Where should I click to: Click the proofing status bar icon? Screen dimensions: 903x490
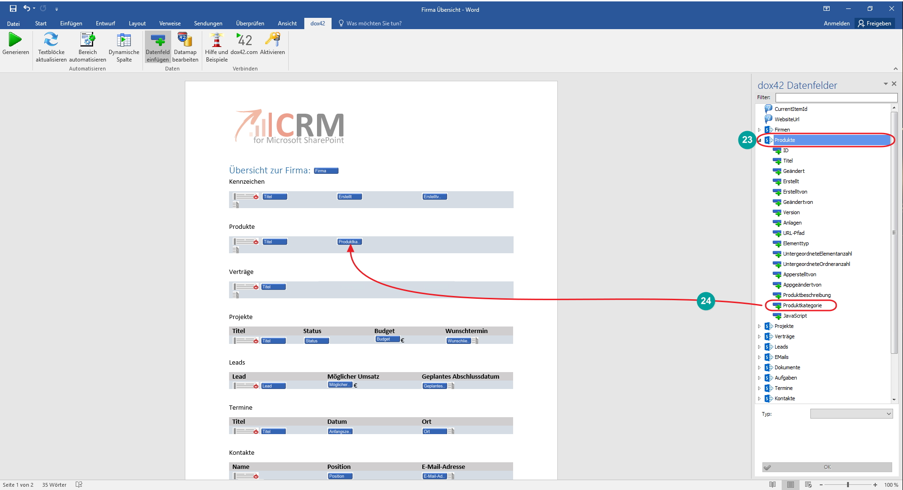pos(79,485)
